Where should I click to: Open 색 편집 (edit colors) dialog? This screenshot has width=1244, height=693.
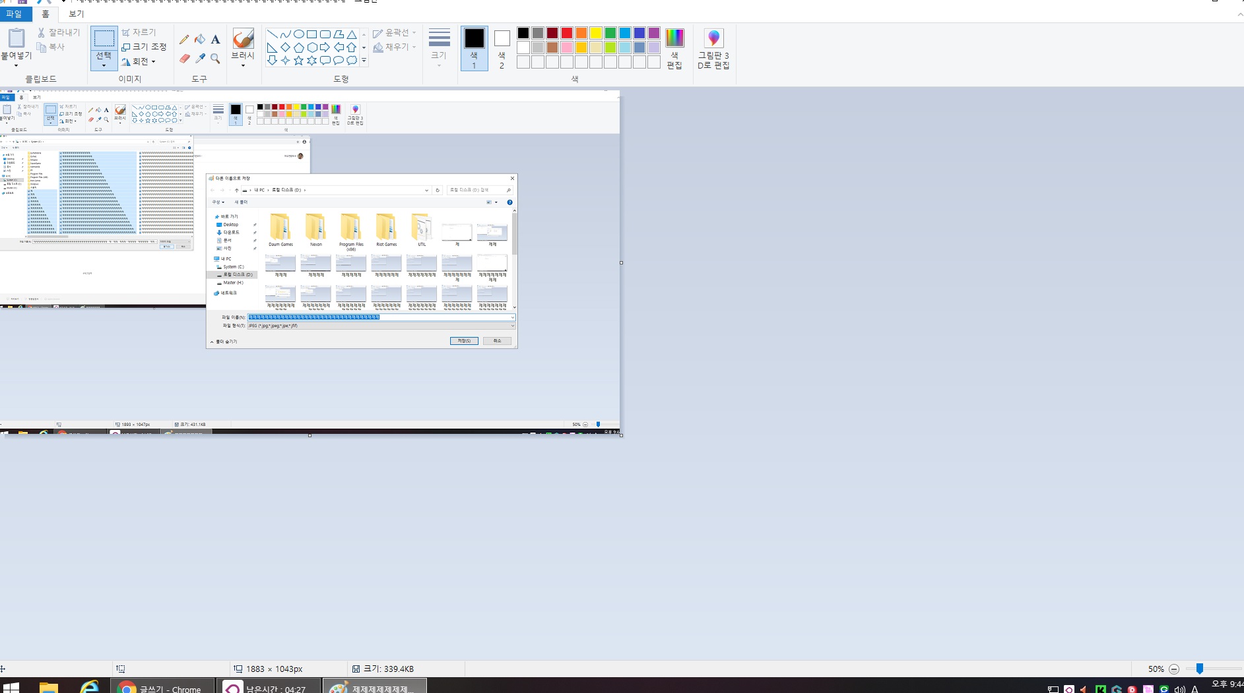674,49
